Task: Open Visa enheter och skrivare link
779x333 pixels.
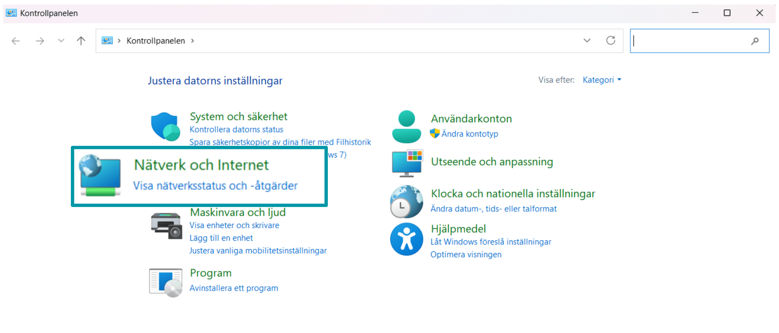Action: click(x=234, y=225)
